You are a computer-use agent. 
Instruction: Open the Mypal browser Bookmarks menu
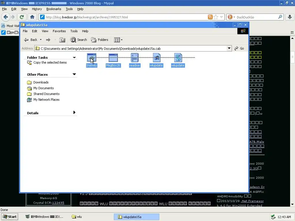click(54, 9)
